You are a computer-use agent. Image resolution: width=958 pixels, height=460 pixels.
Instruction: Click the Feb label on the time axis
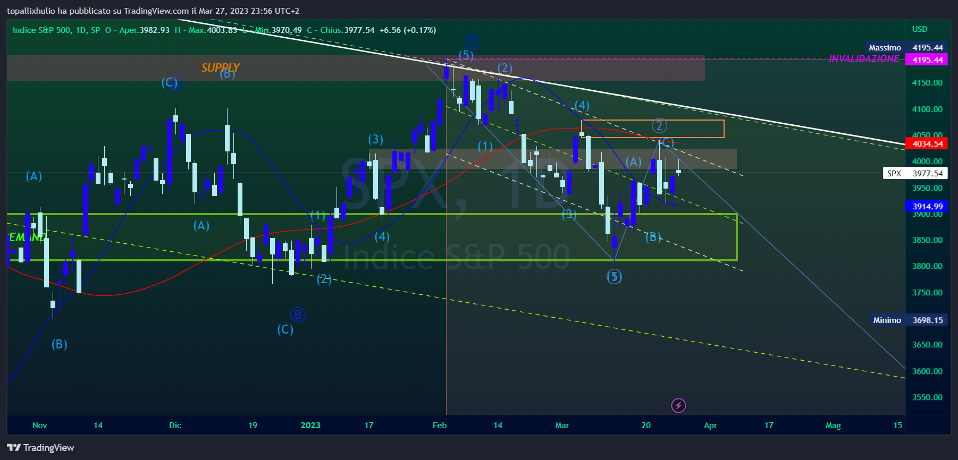(x=440, y=425)
